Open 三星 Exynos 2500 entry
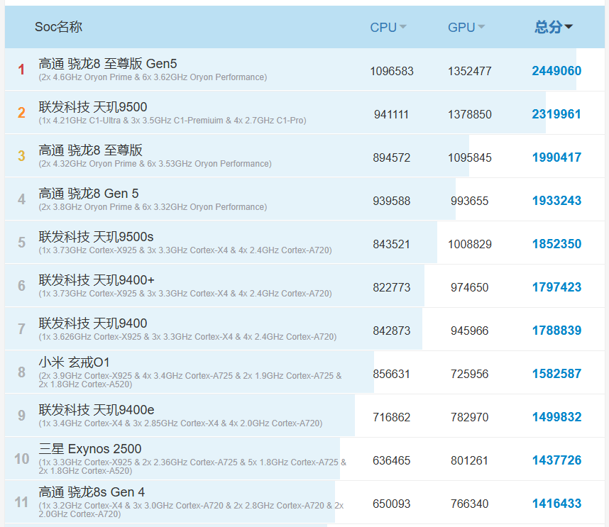609x527 pixels. click(x=89, y=449)
